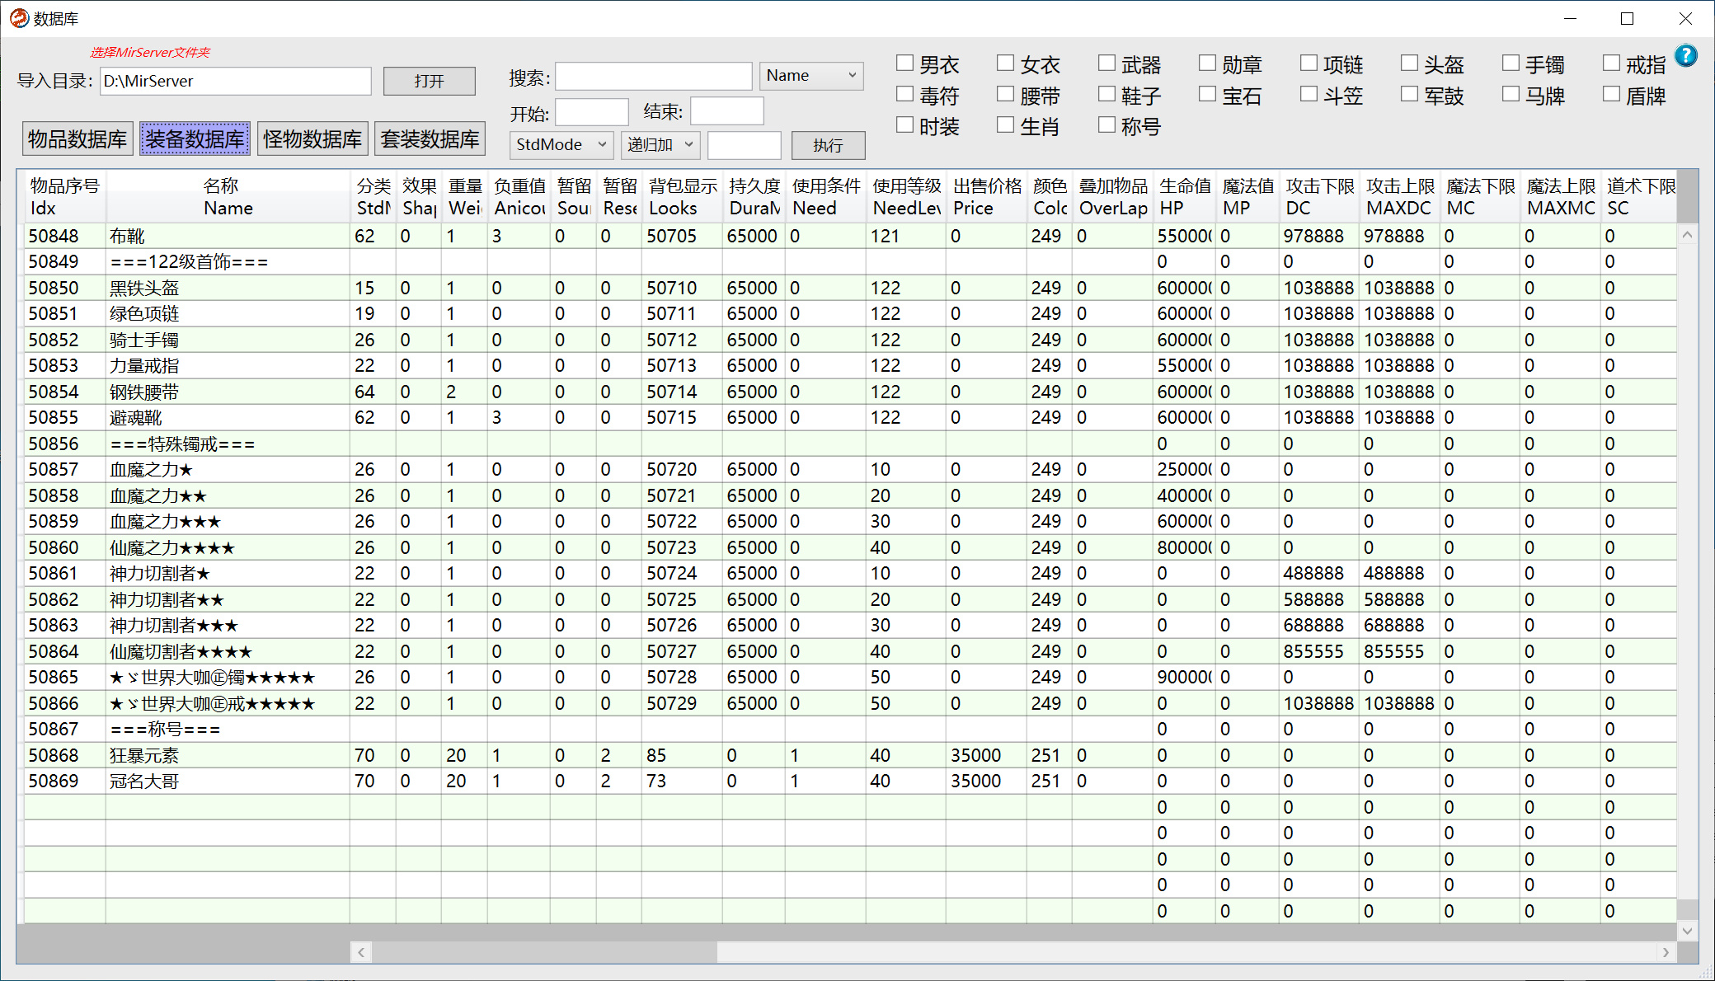Click index cell 50866
This screenshot has height=981, width=1715.
pyautogui.click(x=64, y=703)
